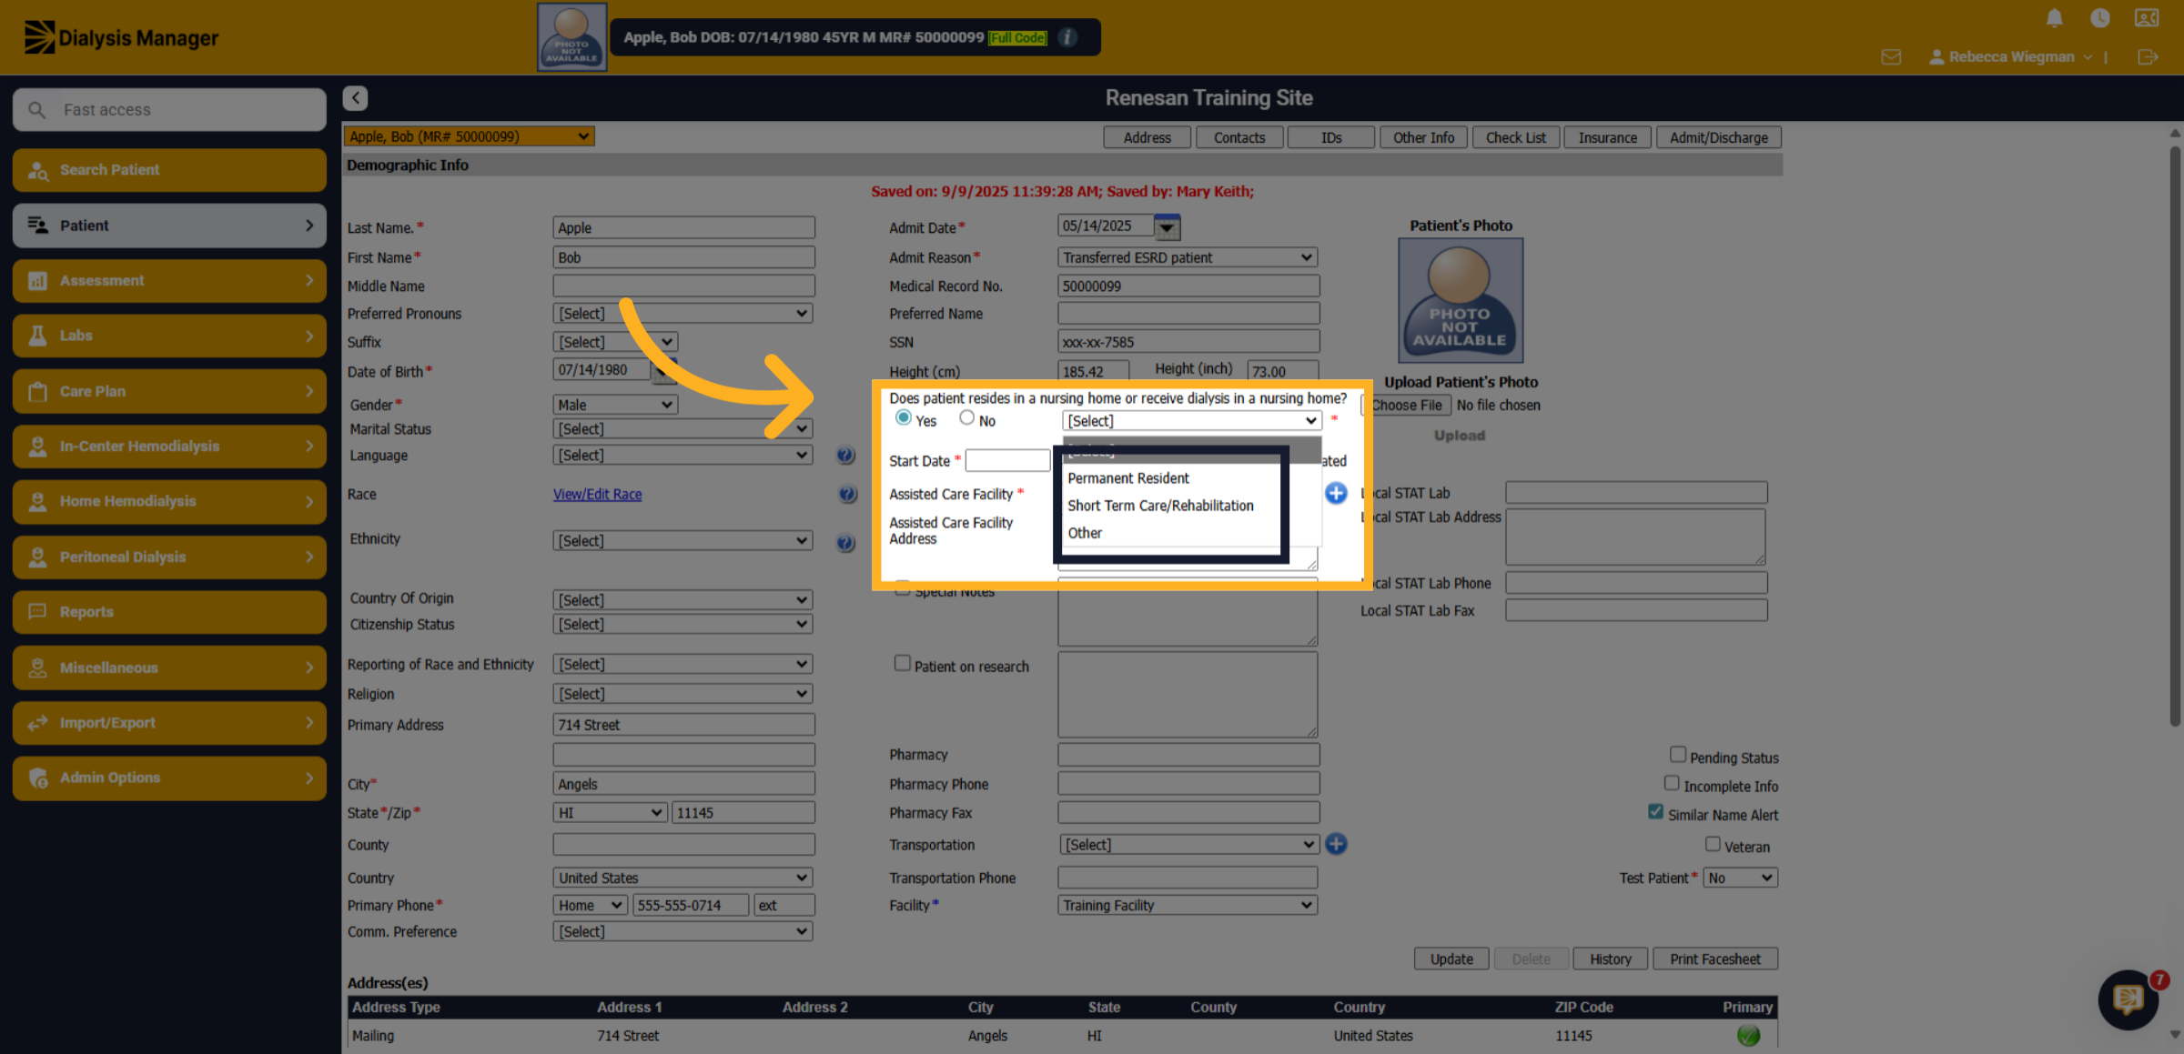Check the Patient on research box
2184x1054 pixels.
(x=902, y=663)
